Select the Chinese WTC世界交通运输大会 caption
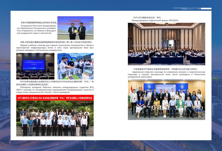 [x=55, y=83]
